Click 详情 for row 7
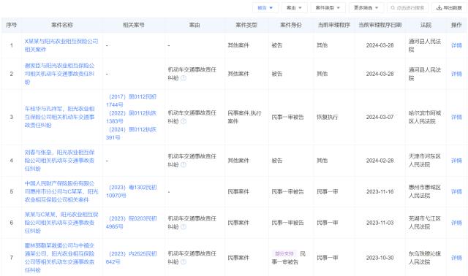468x276 pixels. (456, 258)
